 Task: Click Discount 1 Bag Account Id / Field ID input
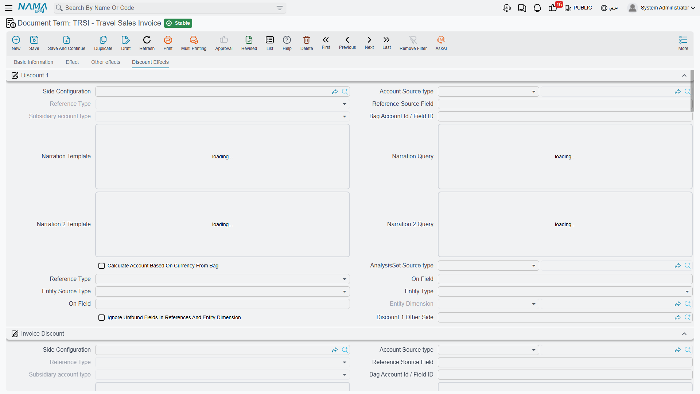[x=565, y=116]
